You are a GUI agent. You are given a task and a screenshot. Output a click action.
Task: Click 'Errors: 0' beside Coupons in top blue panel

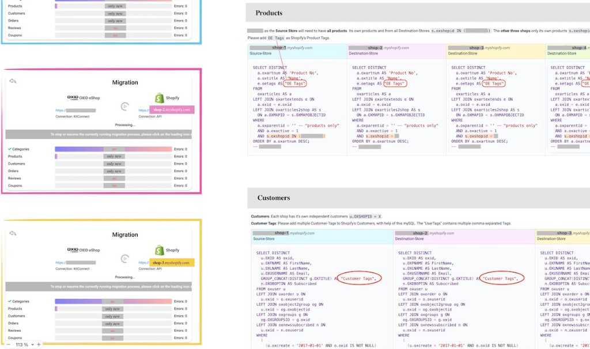(180, 35)
